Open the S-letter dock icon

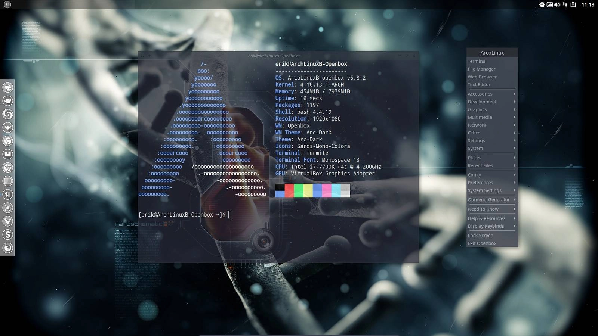point(8,234)
